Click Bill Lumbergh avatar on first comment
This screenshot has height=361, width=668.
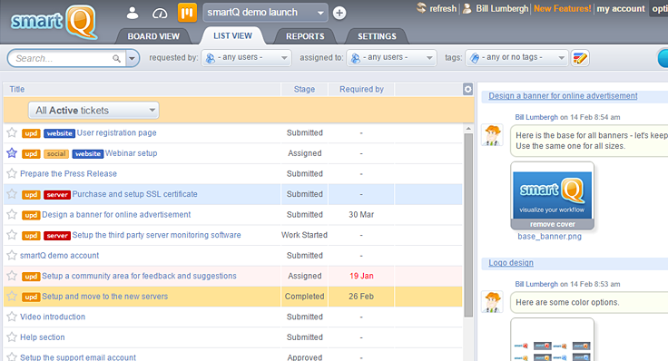(492, 135)
